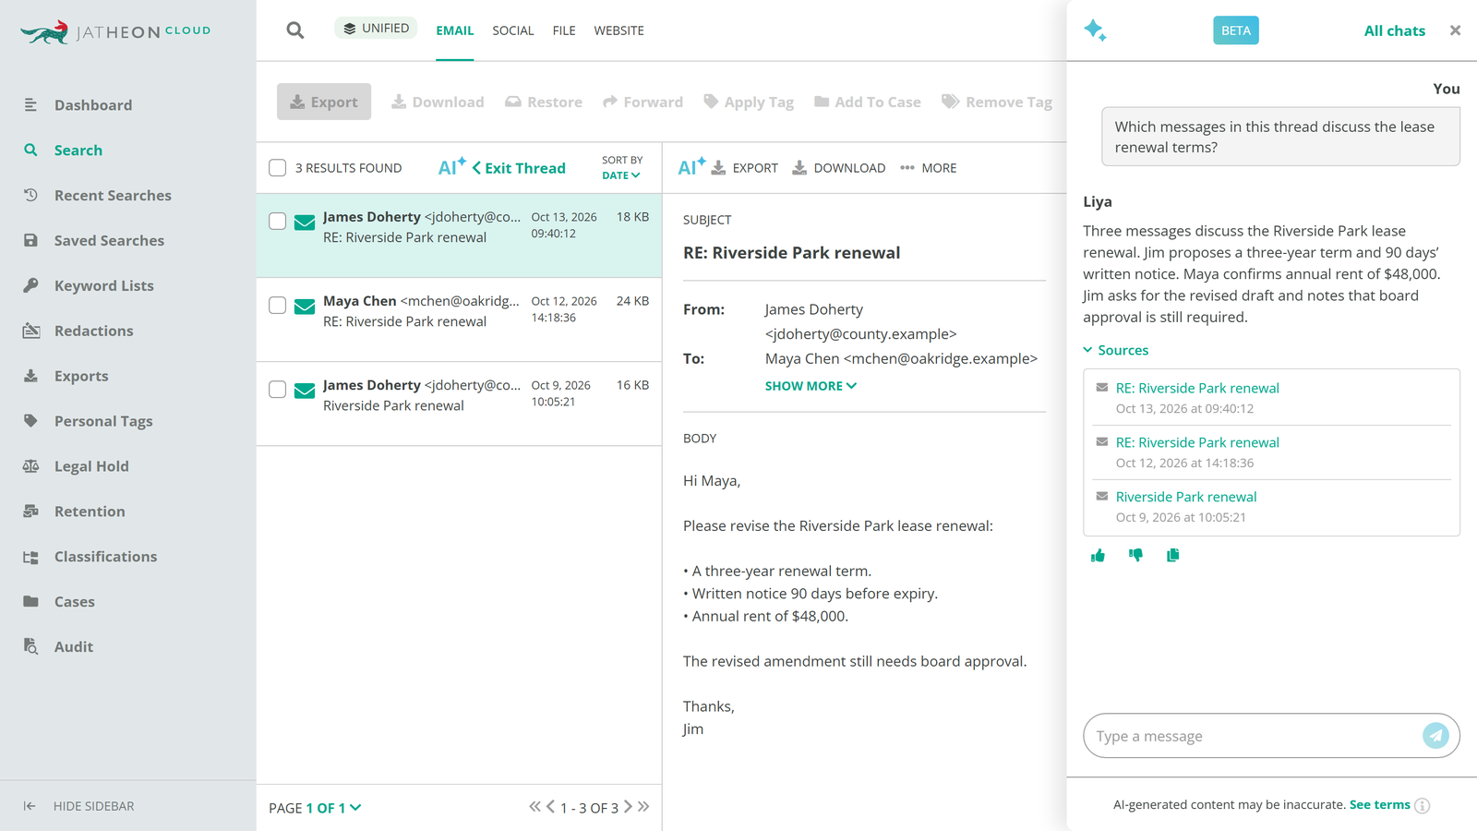Give thumbs down to Liya's answer
The width and height of the screenshot is (1477, 831).
[x=1135, y=555]
